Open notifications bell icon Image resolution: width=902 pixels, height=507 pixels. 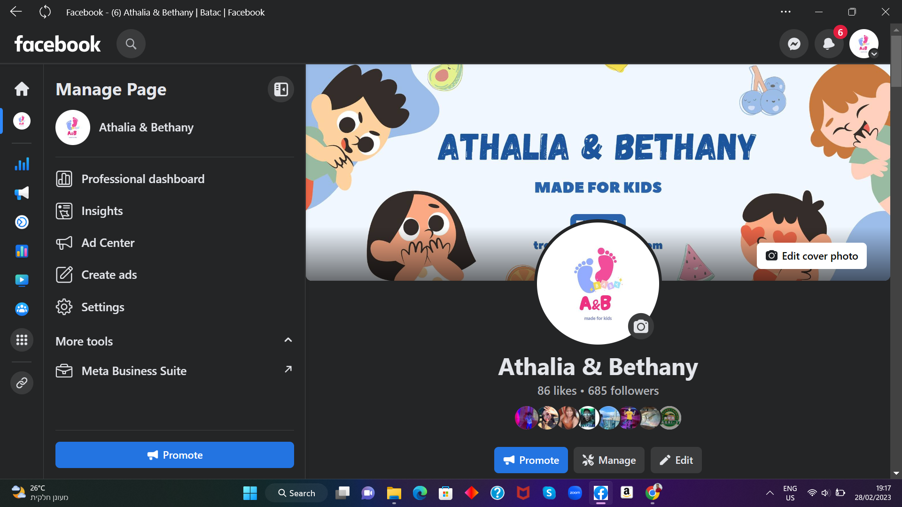tap(829, 44)
